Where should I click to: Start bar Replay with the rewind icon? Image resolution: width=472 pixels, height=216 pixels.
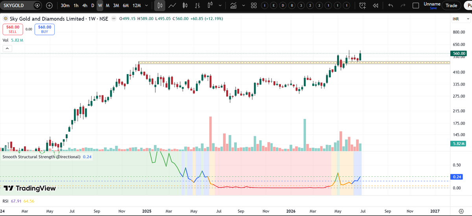click(375, 5)
